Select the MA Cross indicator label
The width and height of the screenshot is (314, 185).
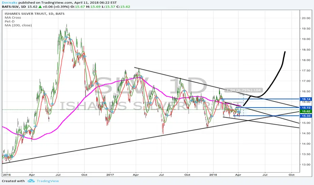[13, 17]
